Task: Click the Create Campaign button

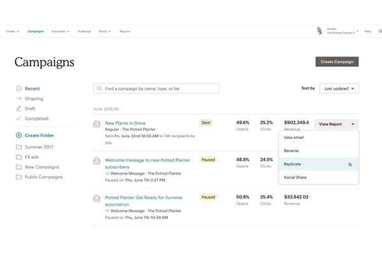Action: [337, 62]
